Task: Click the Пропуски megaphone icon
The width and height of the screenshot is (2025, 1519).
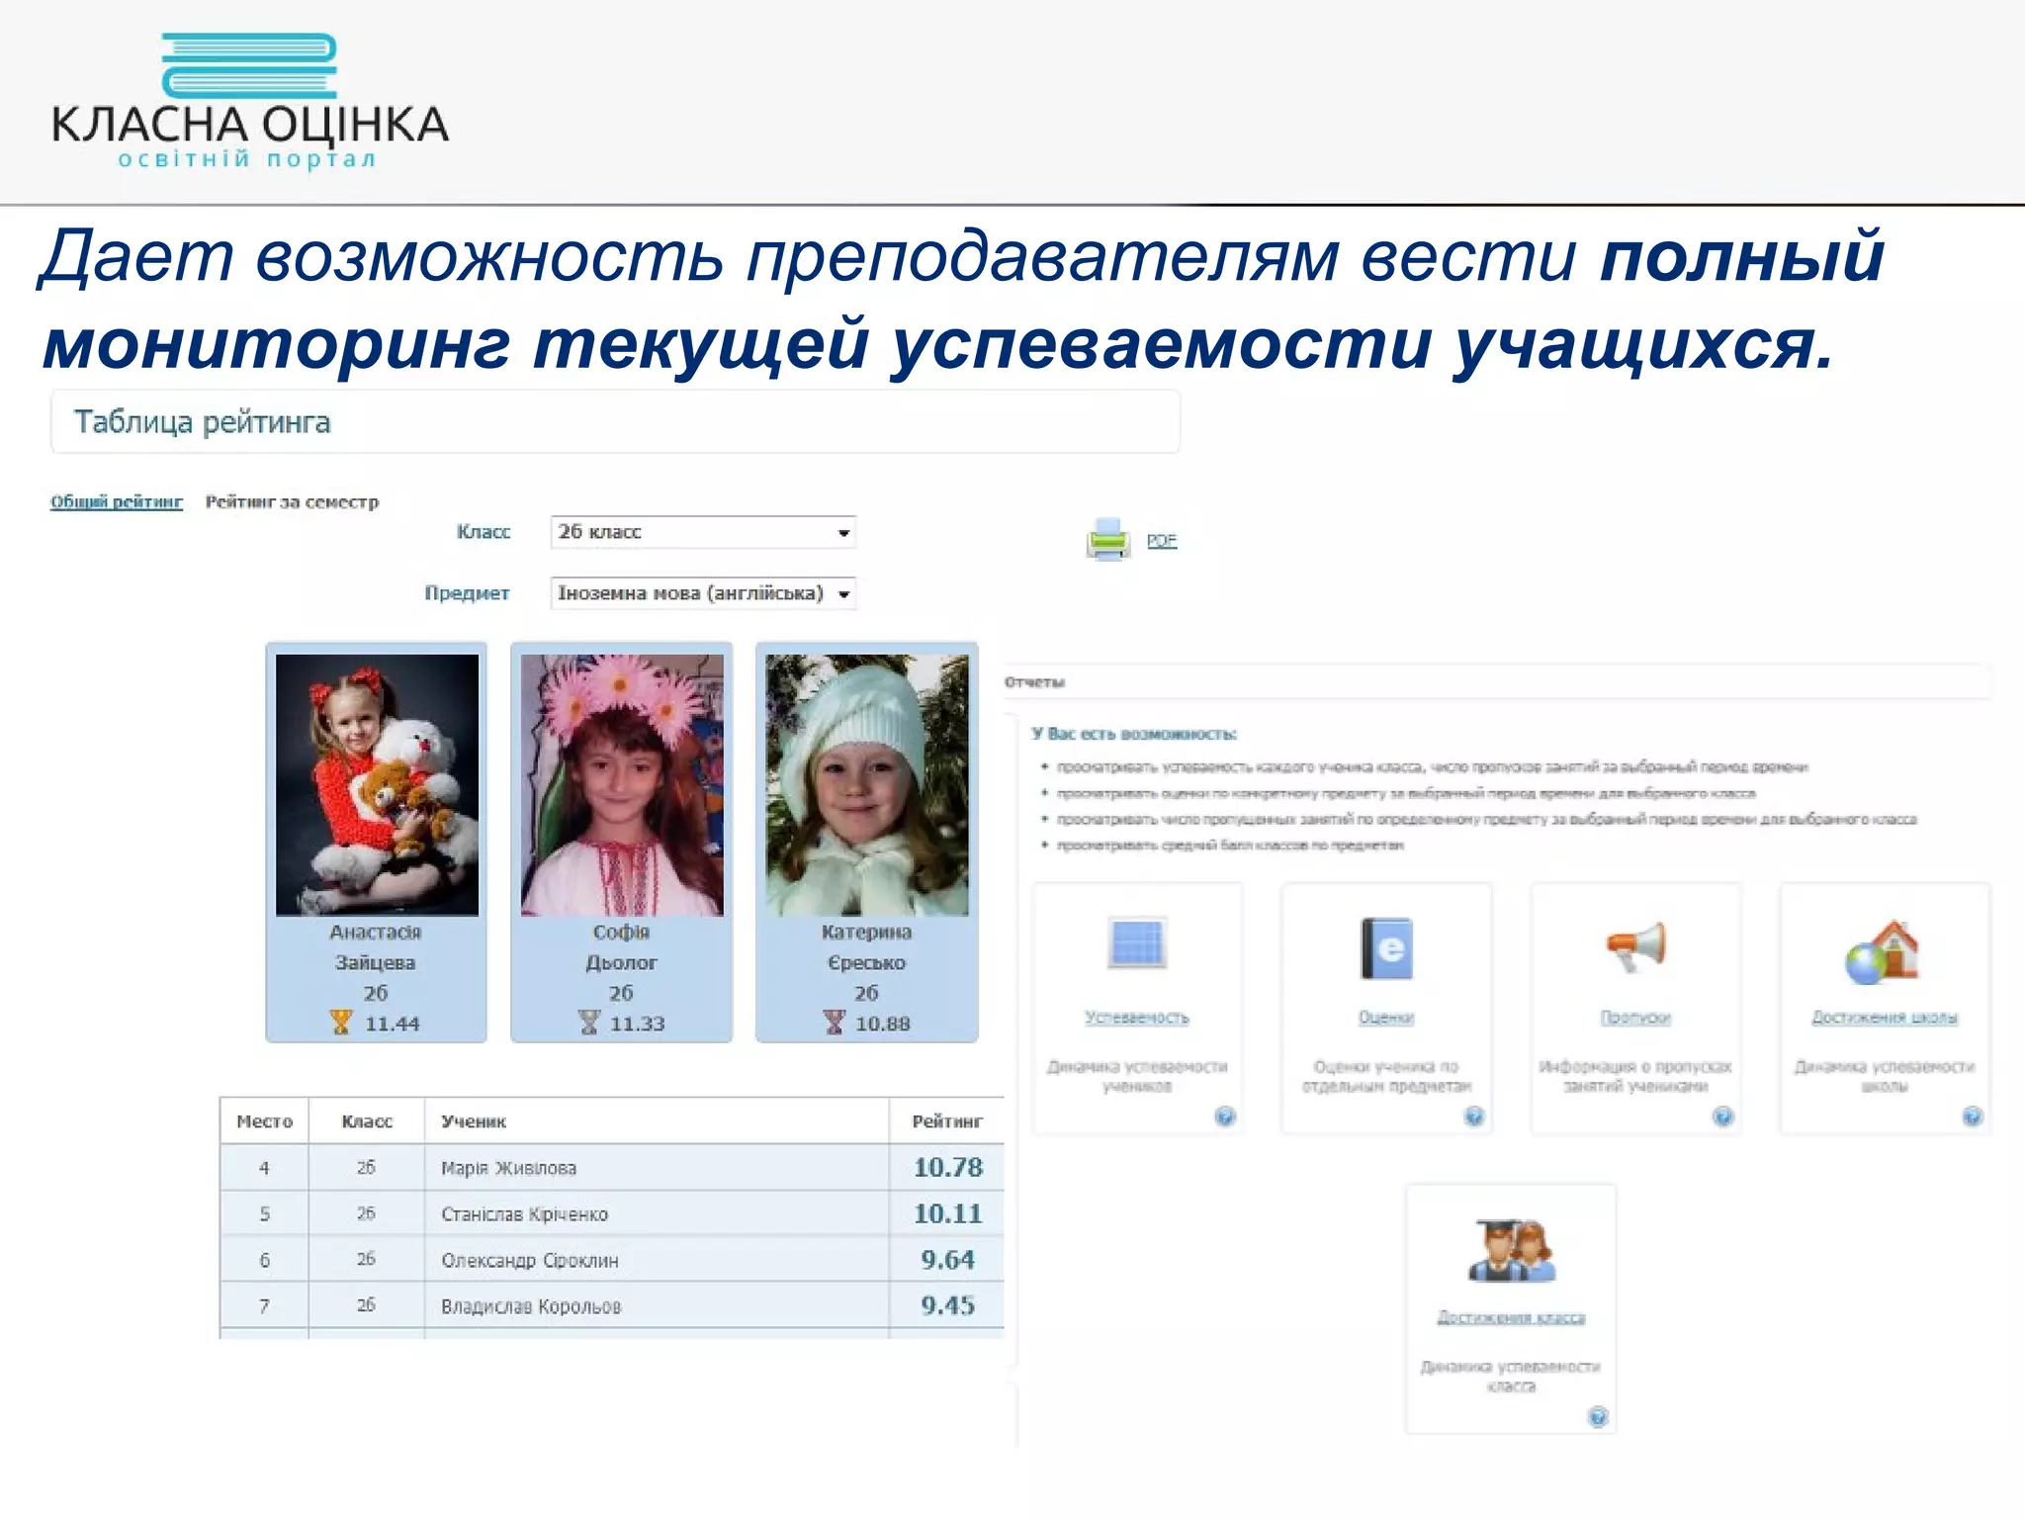Action: 1635,946
